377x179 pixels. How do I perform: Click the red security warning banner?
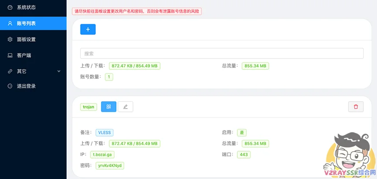point(137,11)
